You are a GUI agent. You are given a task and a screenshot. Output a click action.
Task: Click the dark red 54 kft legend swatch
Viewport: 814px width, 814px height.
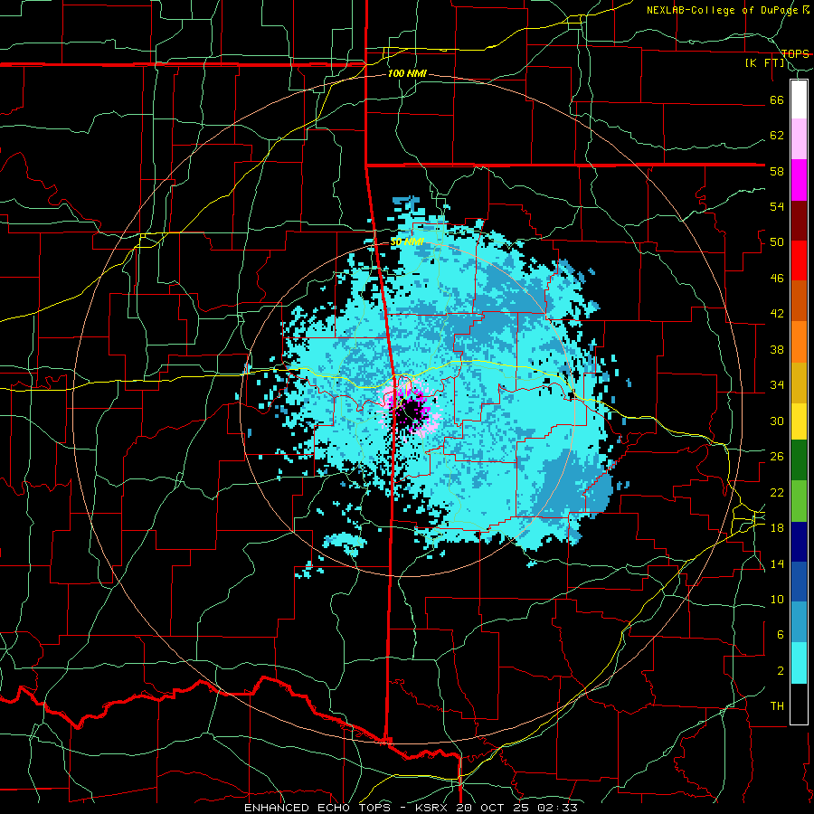click(x=799, y=221)
